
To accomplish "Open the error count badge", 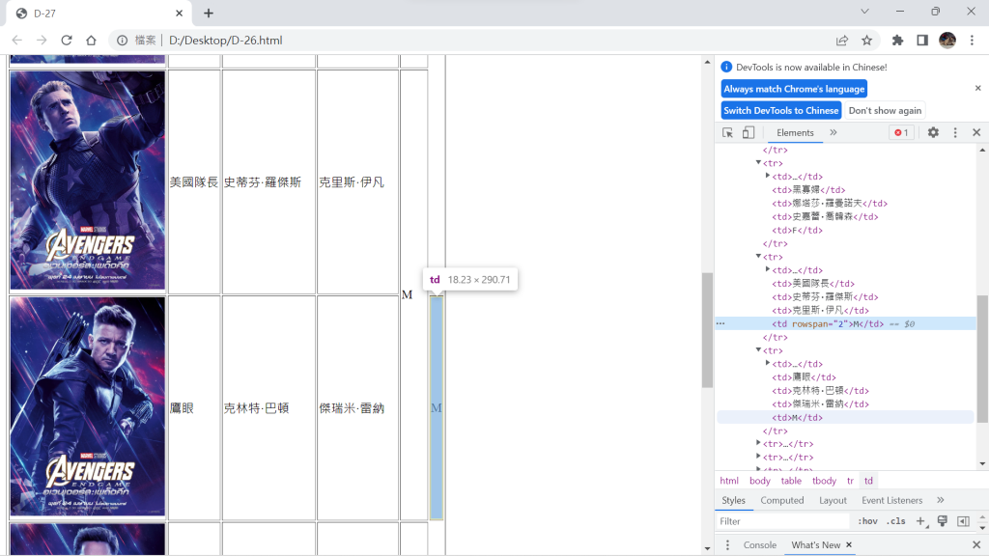I will click(901, 133).
